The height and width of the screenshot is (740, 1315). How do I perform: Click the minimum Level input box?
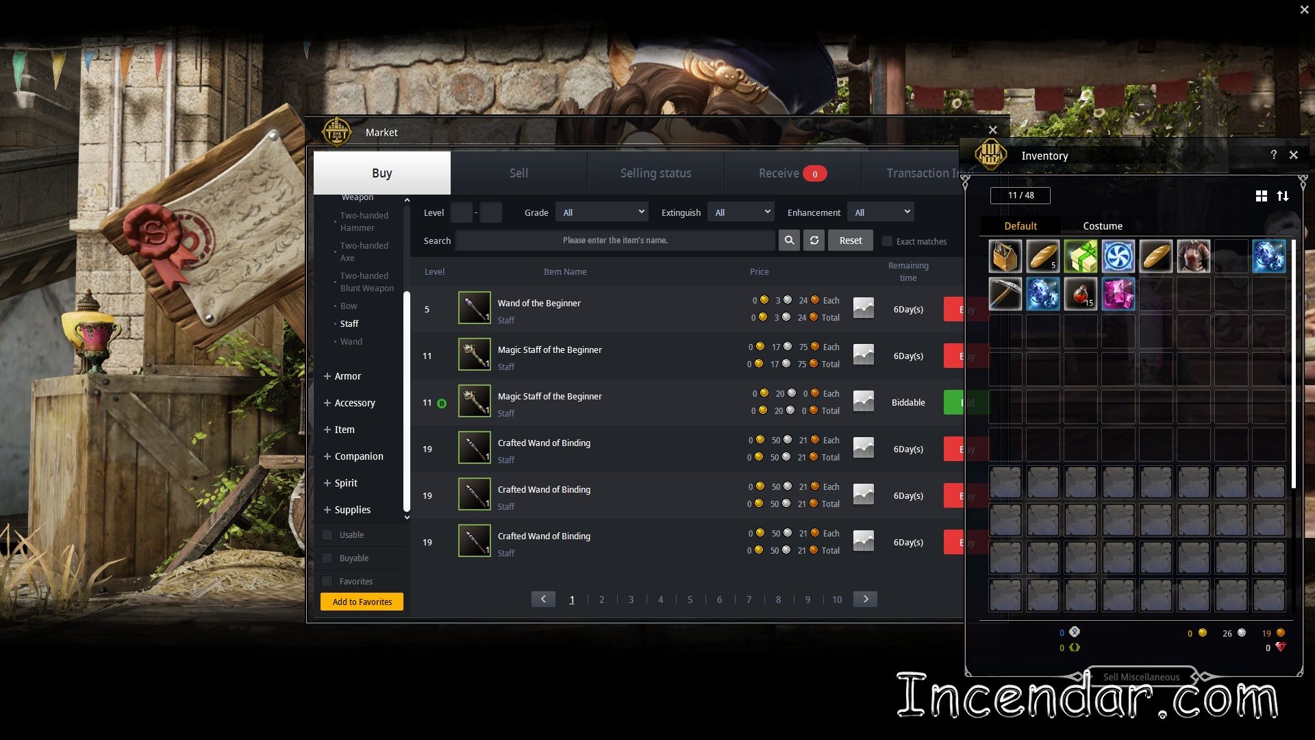pyautogui.click(x=461, y=212)
